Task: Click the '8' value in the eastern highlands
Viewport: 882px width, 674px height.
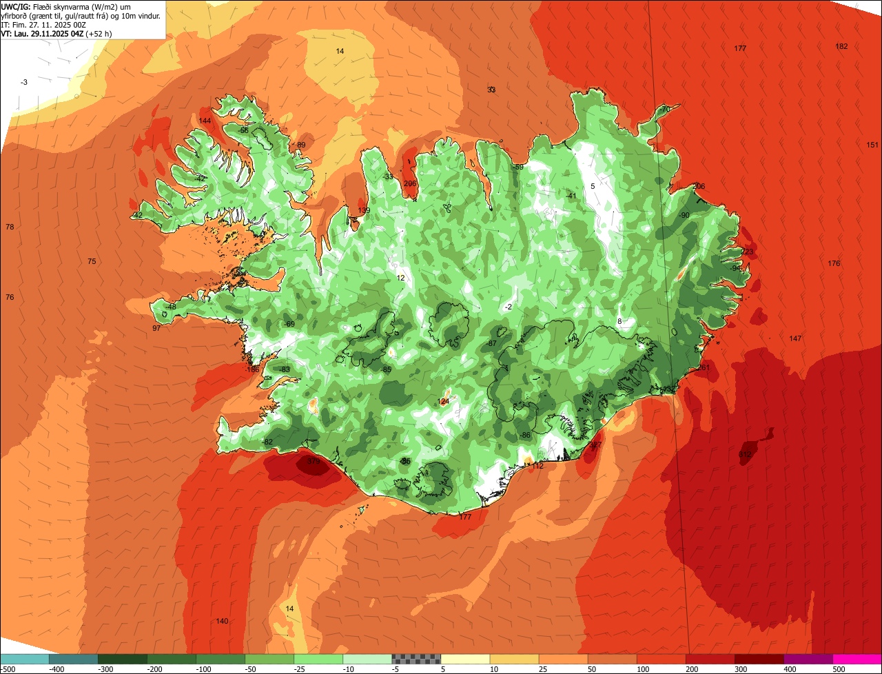Action: click(x=619, y=321)
